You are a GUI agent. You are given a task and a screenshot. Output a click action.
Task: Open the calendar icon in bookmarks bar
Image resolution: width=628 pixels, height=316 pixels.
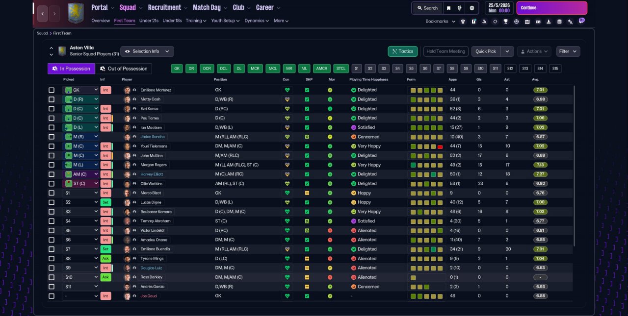(x=527, y=22)
